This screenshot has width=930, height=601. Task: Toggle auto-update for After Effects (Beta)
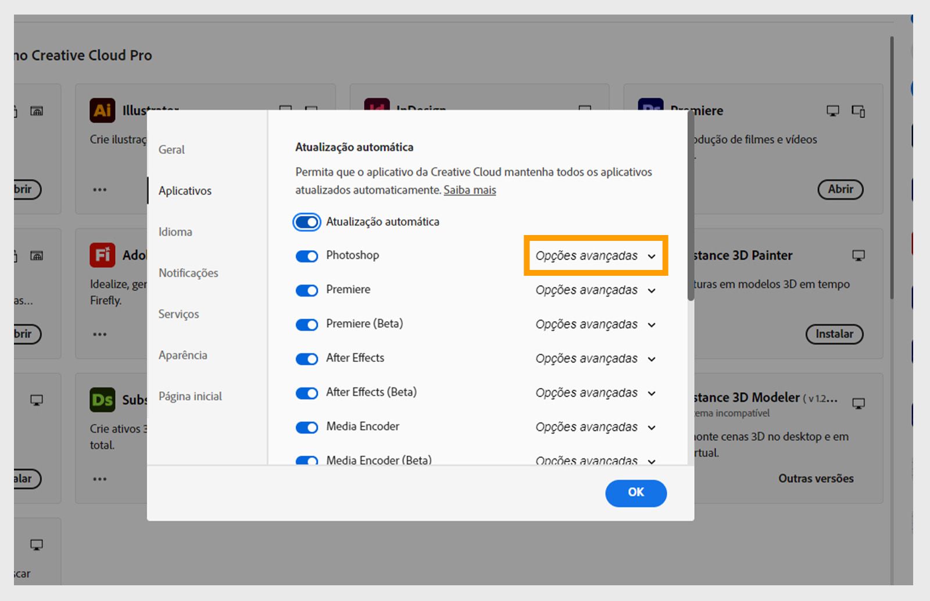[x=307, y=393]
